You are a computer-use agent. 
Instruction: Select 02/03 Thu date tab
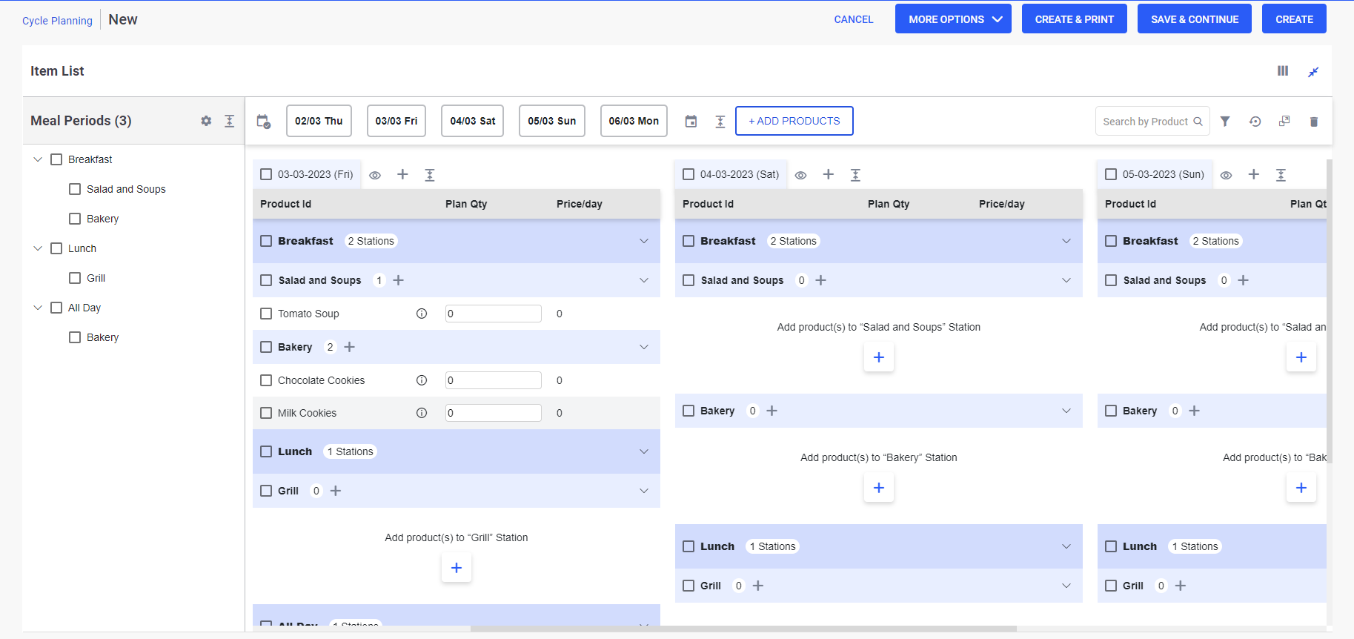click(319, 121)
